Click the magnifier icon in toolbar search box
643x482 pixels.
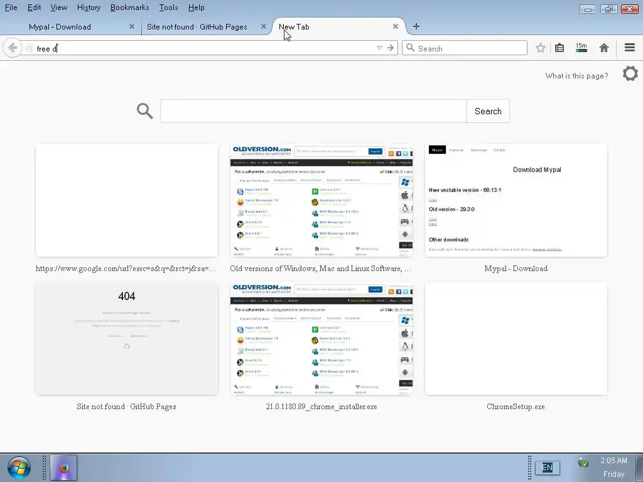click(x=410, y=48)
